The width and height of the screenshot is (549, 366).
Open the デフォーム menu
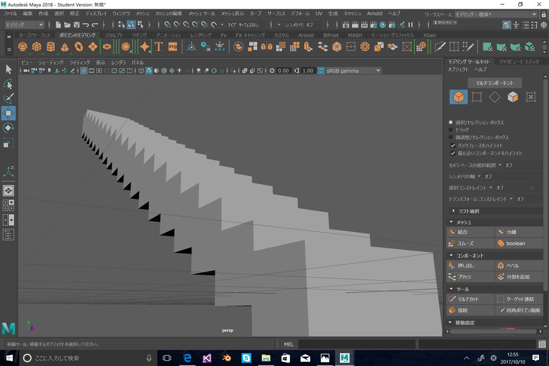[x=300, y=14]
